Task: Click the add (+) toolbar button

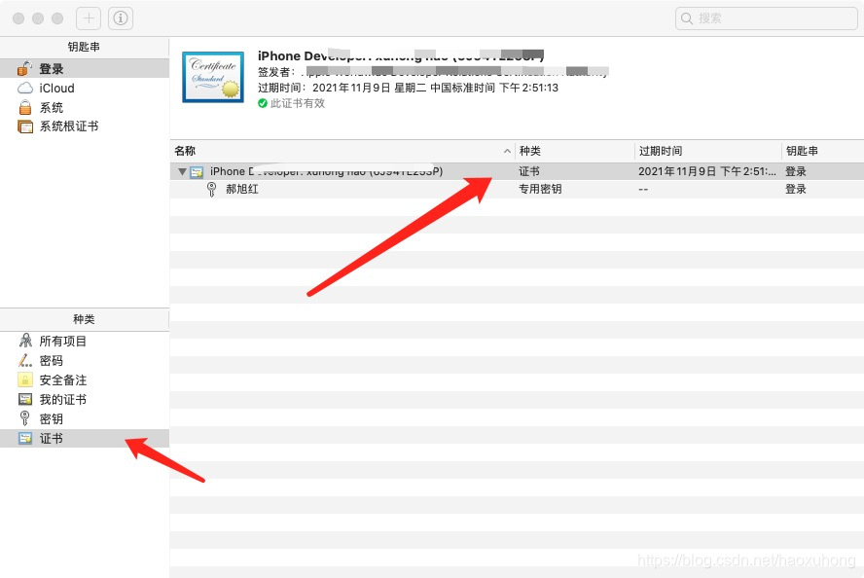Action: [x=89, y=18]
